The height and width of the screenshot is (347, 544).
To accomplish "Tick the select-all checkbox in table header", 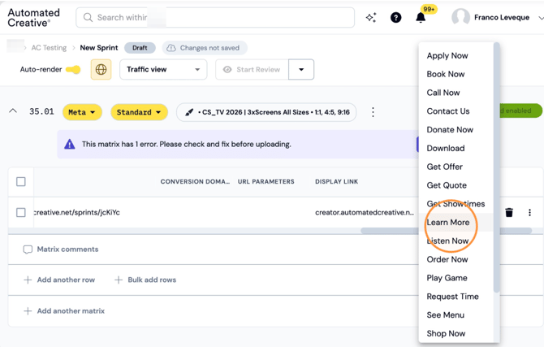I will click(x=21, y=182).
